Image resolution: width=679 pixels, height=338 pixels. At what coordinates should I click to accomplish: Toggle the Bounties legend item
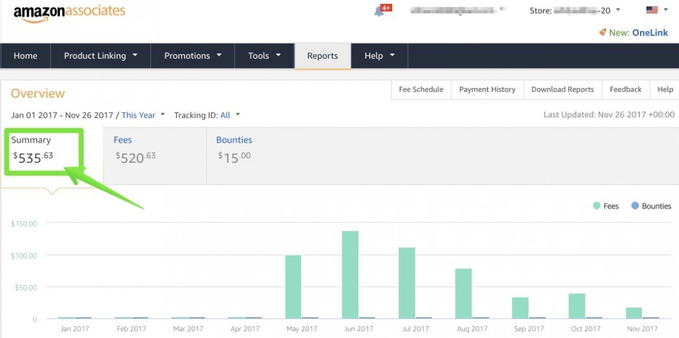[651, 206]
